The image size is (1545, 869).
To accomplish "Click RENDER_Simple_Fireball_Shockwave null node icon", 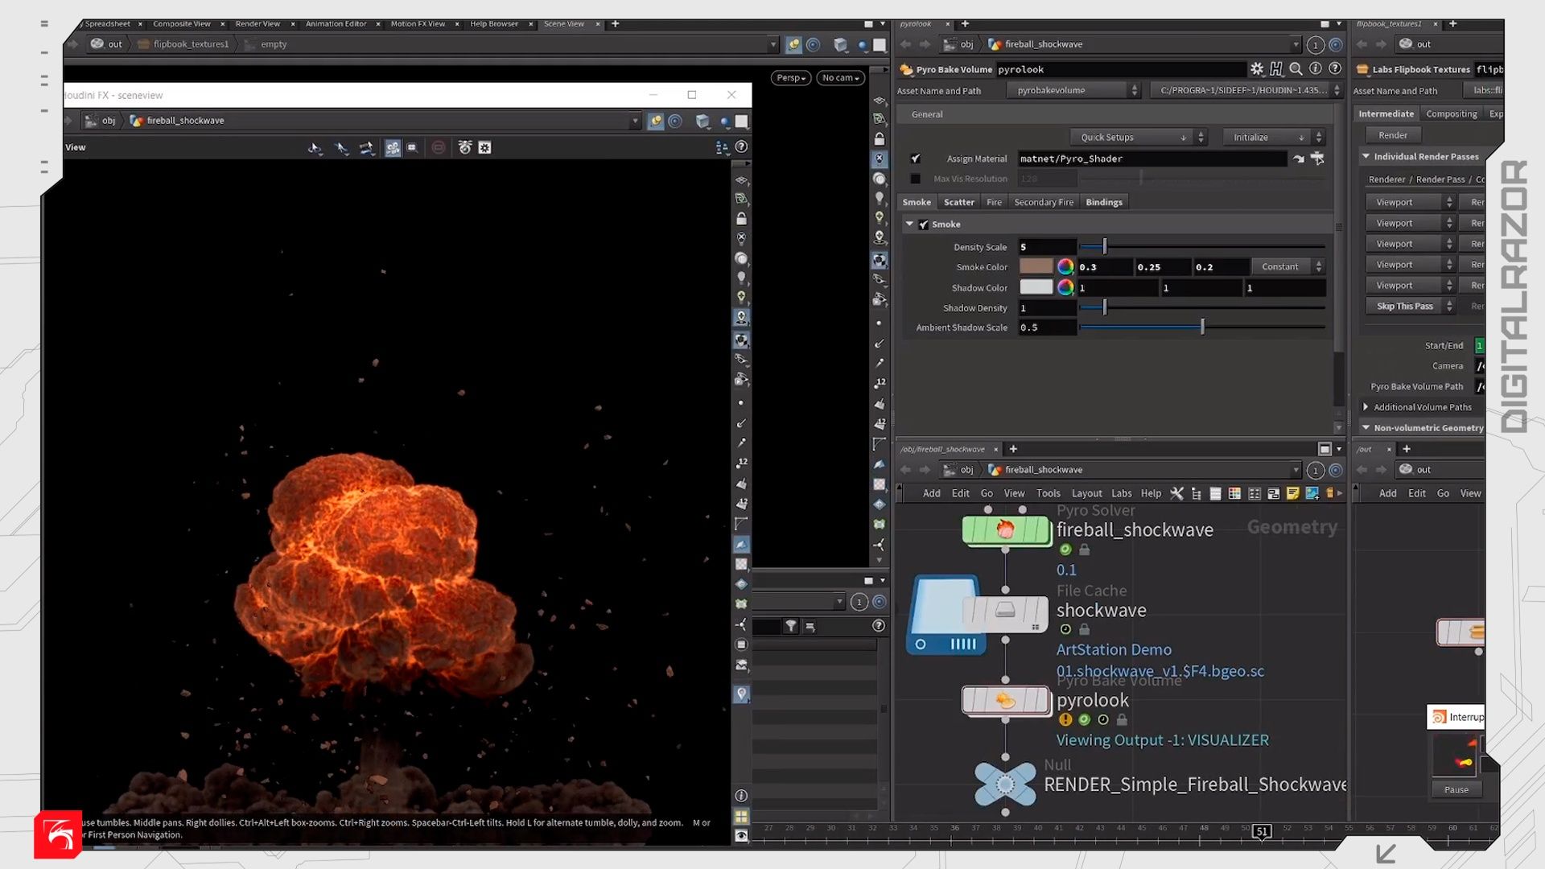I will click(1005, 784).
